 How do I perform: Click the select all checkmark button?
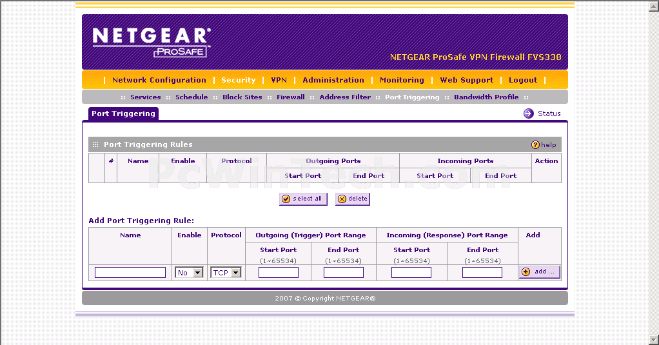(303, 199)
